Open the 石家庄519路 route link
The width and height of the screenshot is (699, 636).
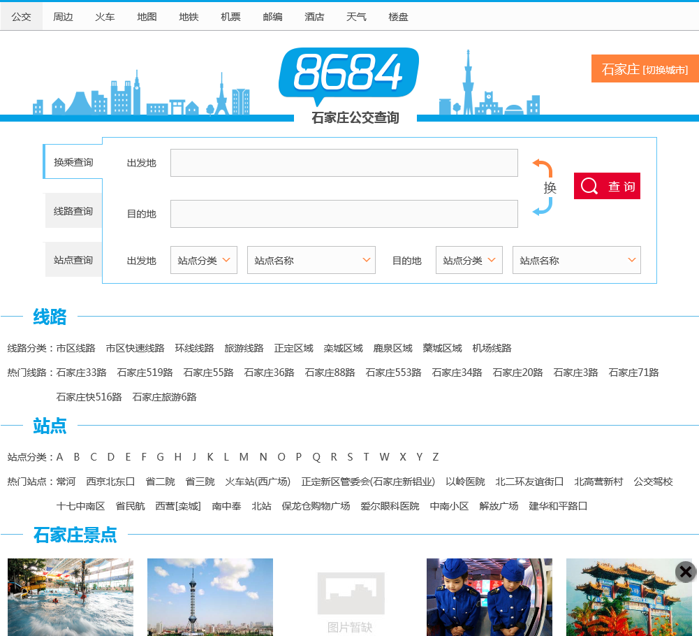(x=145, y=373)
